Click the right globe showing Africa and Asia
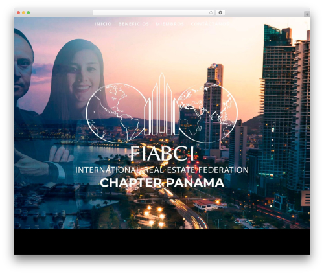Viewport: 324px width, 274px height. [208, 113]
